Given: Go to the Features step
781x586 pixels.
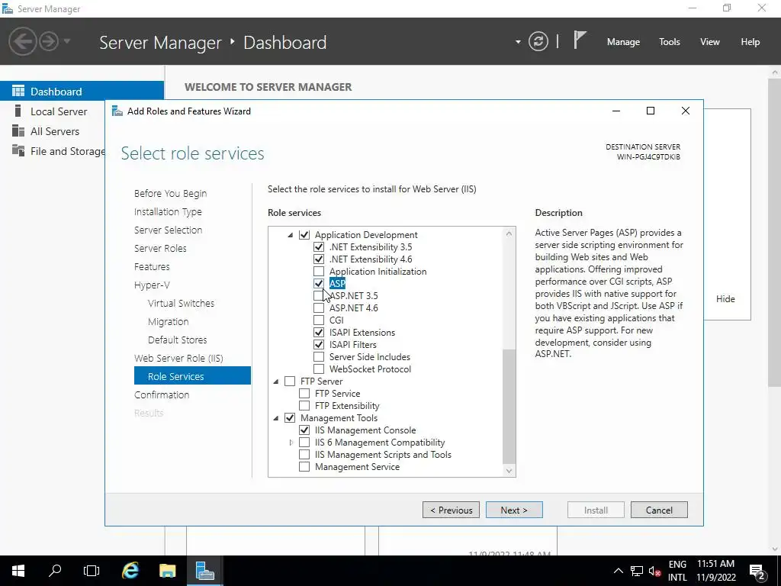Looking at the screenshot, I should pos(152,266).
